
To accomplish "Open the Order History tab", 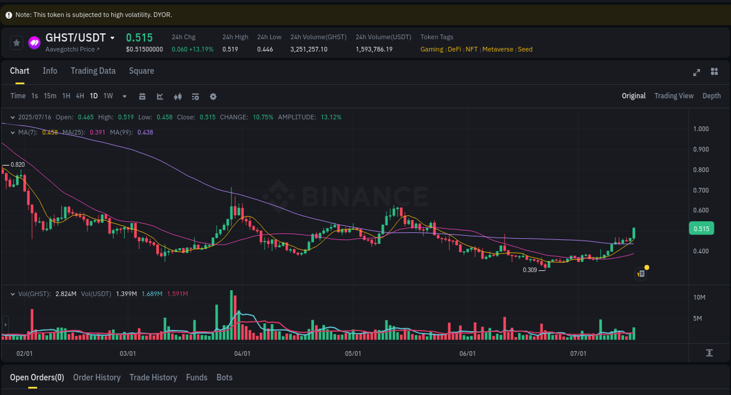I will (x=96, y=377).
